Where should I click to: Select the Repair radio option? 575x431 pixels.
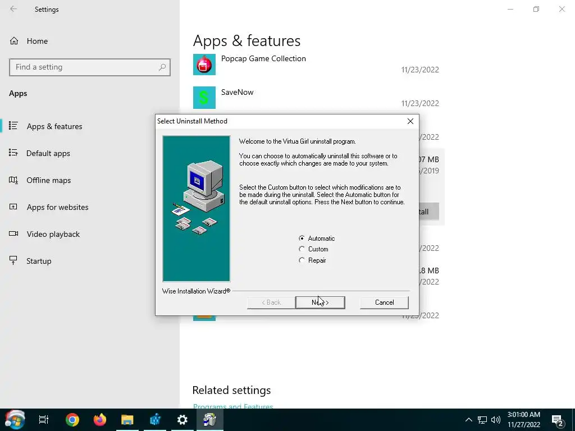(x=302, y=260)
